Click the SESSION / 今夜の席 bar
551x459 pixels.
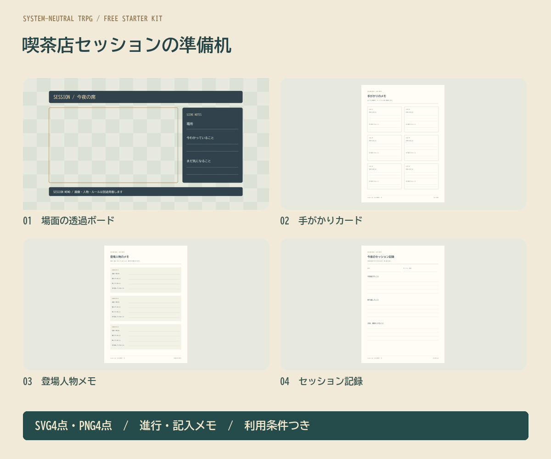point(146,97)
